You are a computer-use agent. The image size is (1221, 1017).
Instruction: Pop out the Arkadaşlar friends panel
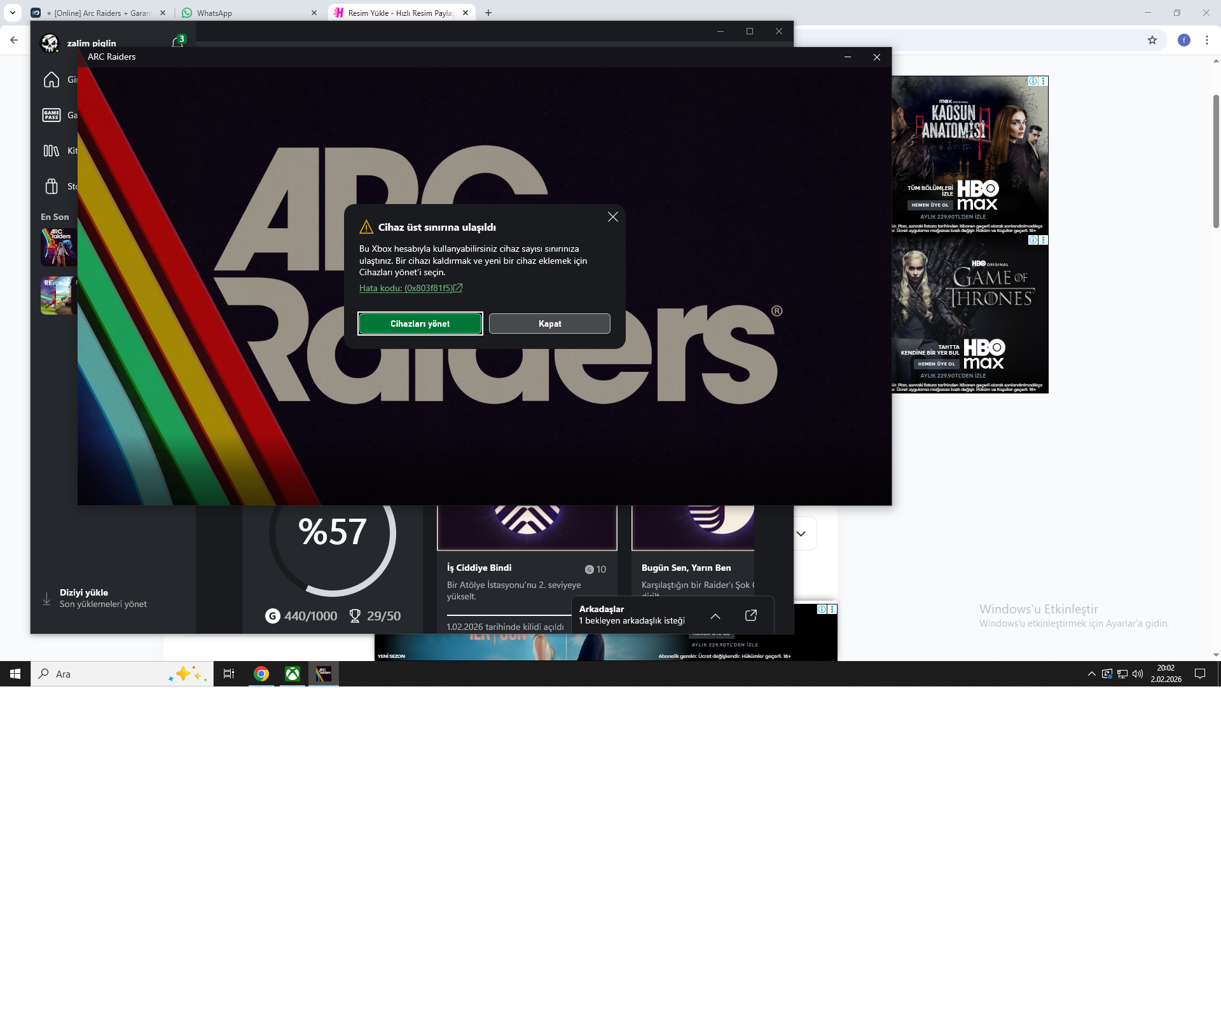coord(751,615)
